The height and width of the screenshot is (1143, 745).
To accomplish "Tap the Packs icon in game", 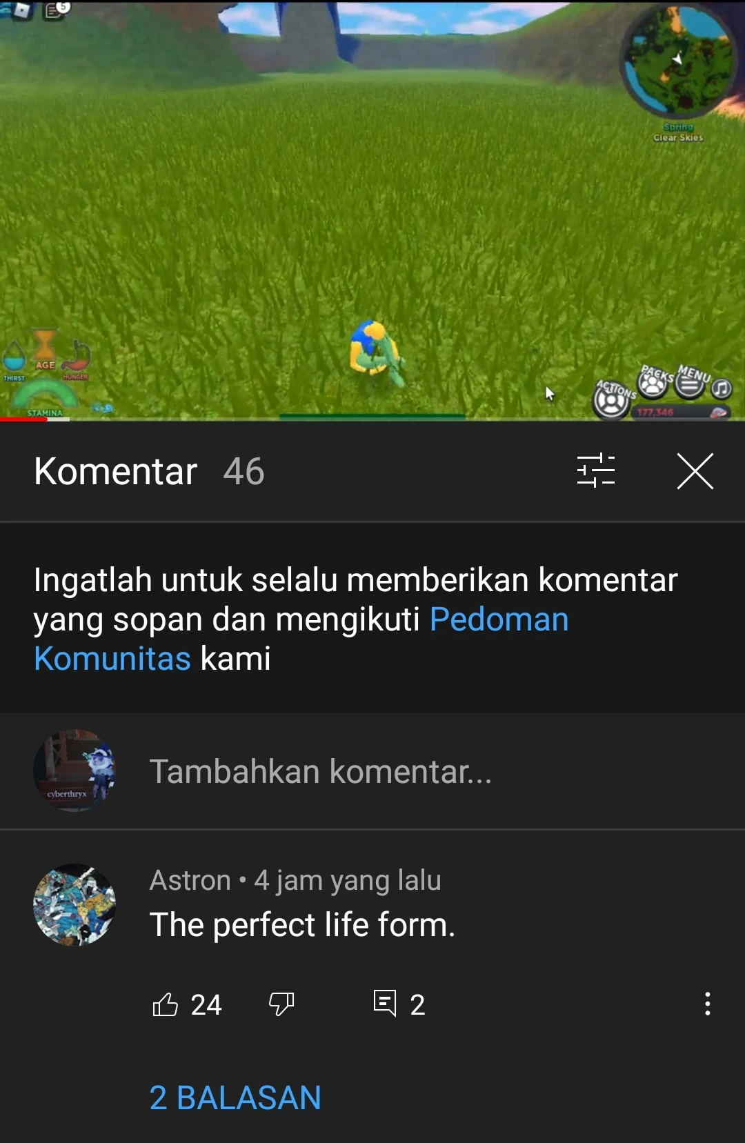I will point(653,382).
